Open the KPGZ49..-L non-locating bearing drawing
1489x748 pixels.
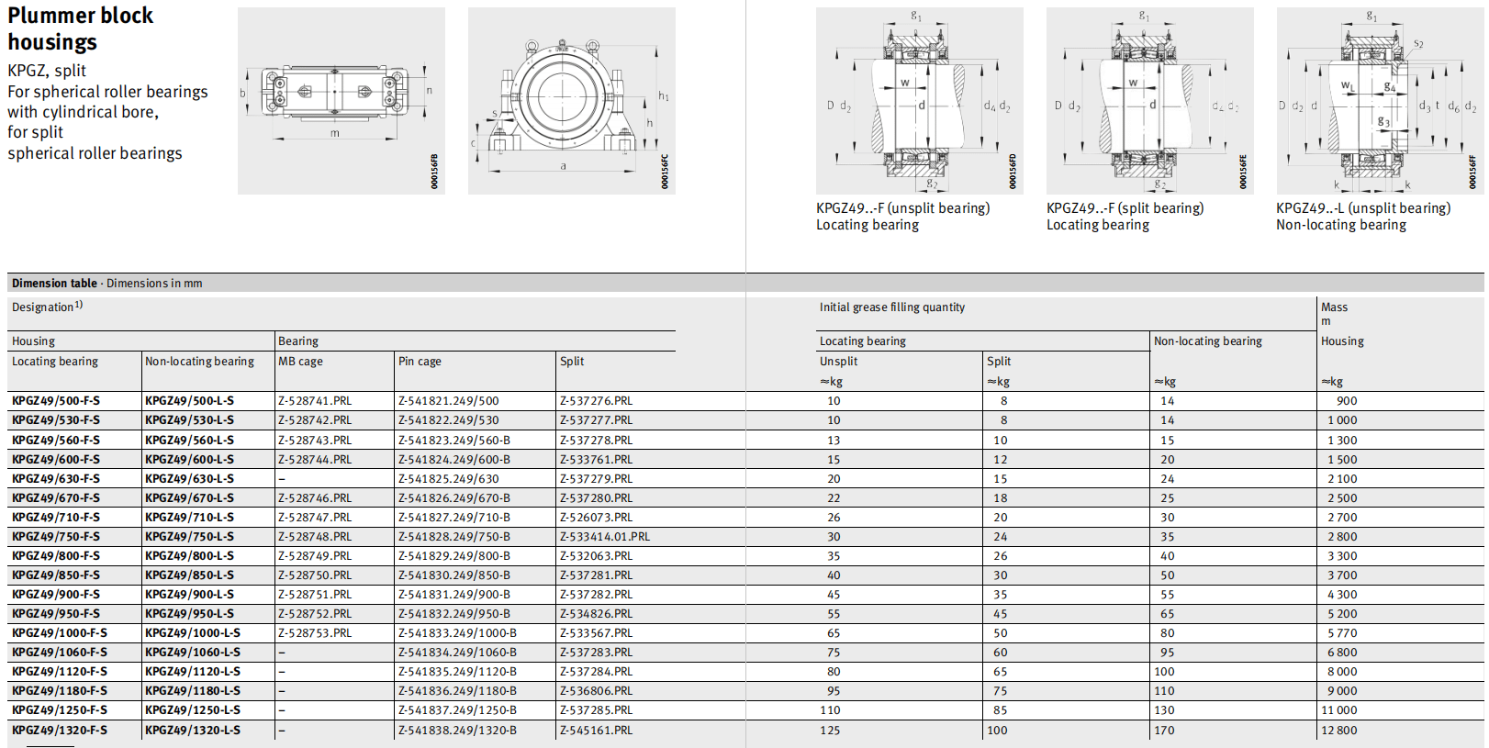tap(1379, 100)
